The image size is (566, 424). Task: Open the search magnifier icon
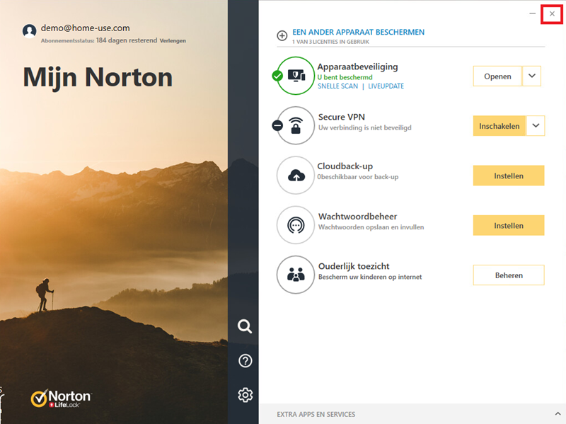245,326
